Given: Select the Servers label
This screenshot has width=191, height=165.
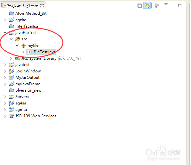Looking at the screenshot, I should coord(22,97).
